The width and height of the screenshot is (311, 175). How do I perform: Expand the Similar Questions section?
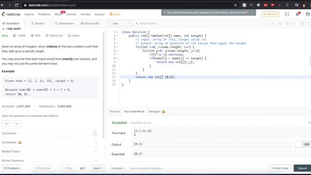[50, 160]
